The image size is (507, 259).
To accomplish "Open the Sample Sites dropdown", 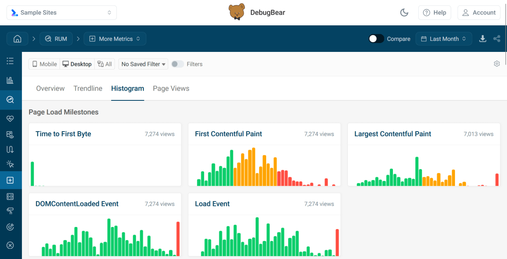I will coord(61,13).
